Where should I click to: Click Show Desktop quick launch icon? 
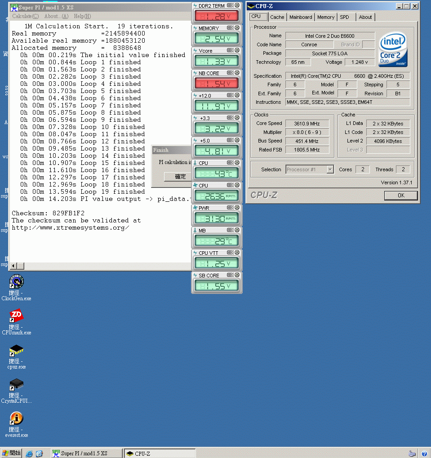[39, 454]
